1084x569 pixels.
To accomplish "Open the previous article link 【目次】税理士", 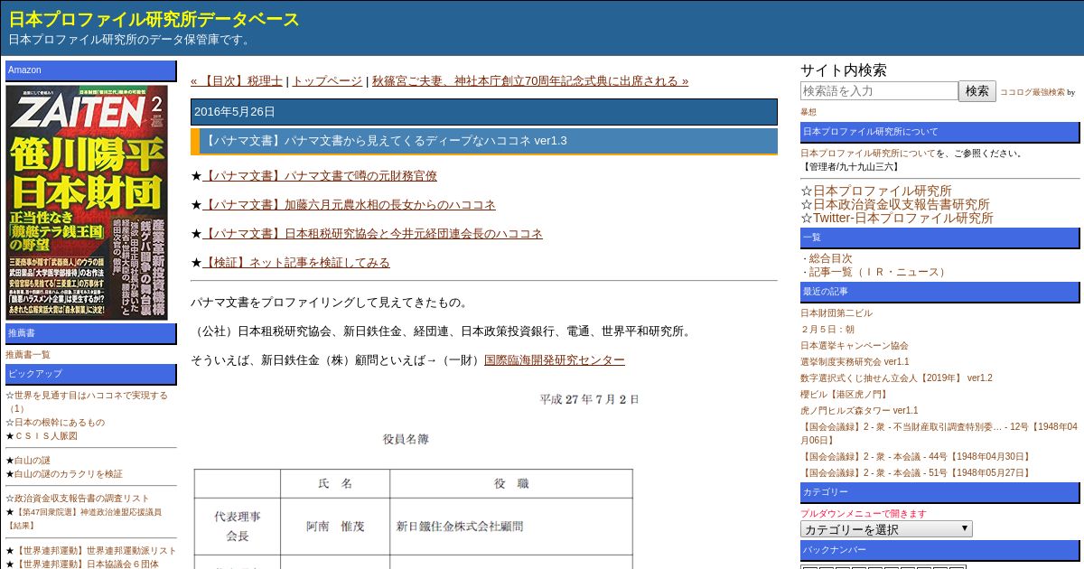I will coord(237,80).
